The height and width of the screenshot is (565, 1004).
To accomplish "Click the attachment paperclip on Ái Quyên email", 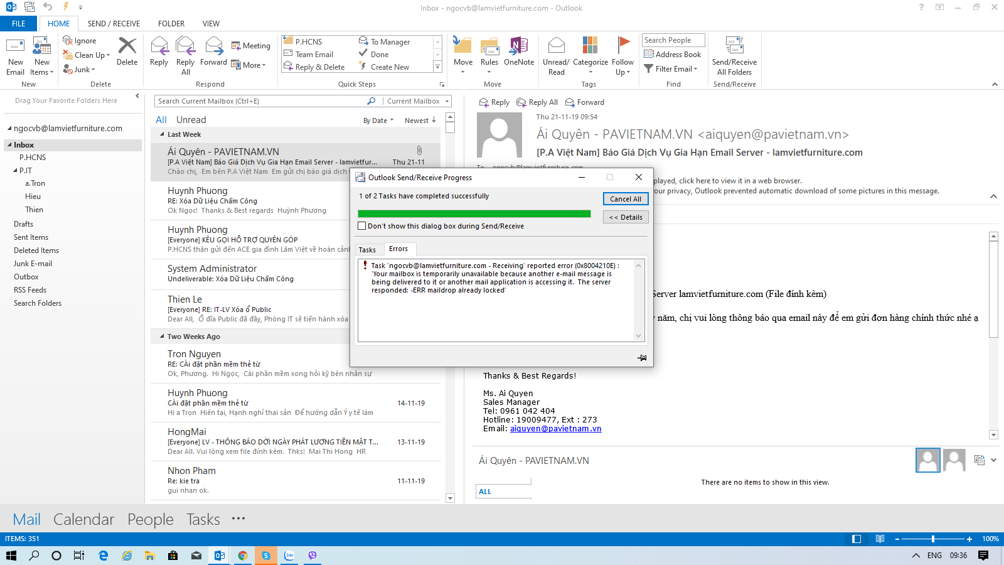I will [419, 151].
